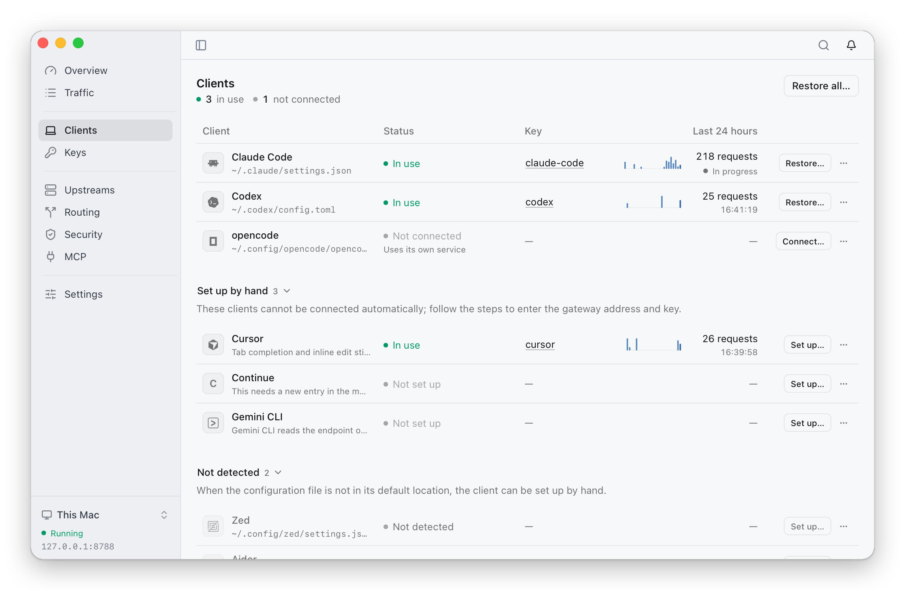The width and height of the screenshot is (905, 590).
Task: Click the Running status label
Action: [x=67, y=533]
